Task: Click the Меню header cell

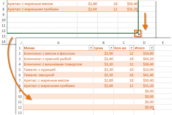Action: 58,48
